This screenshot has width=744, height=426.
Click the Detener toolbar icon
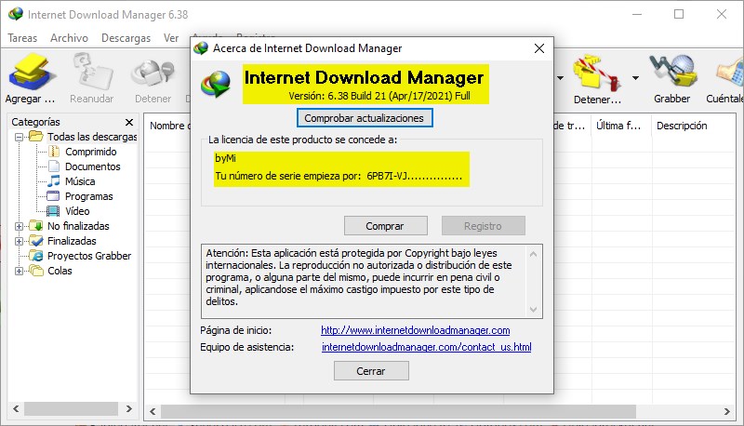click(x=153, y=73)
